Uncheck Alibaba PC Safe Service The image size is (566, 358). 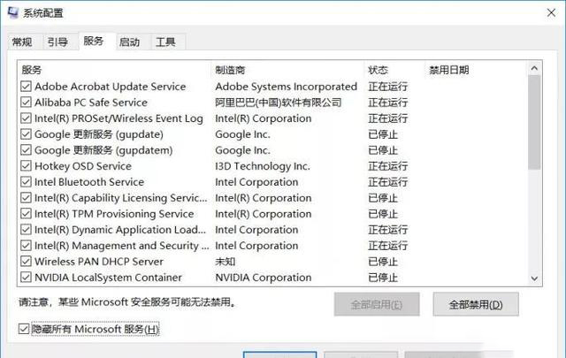25,103
